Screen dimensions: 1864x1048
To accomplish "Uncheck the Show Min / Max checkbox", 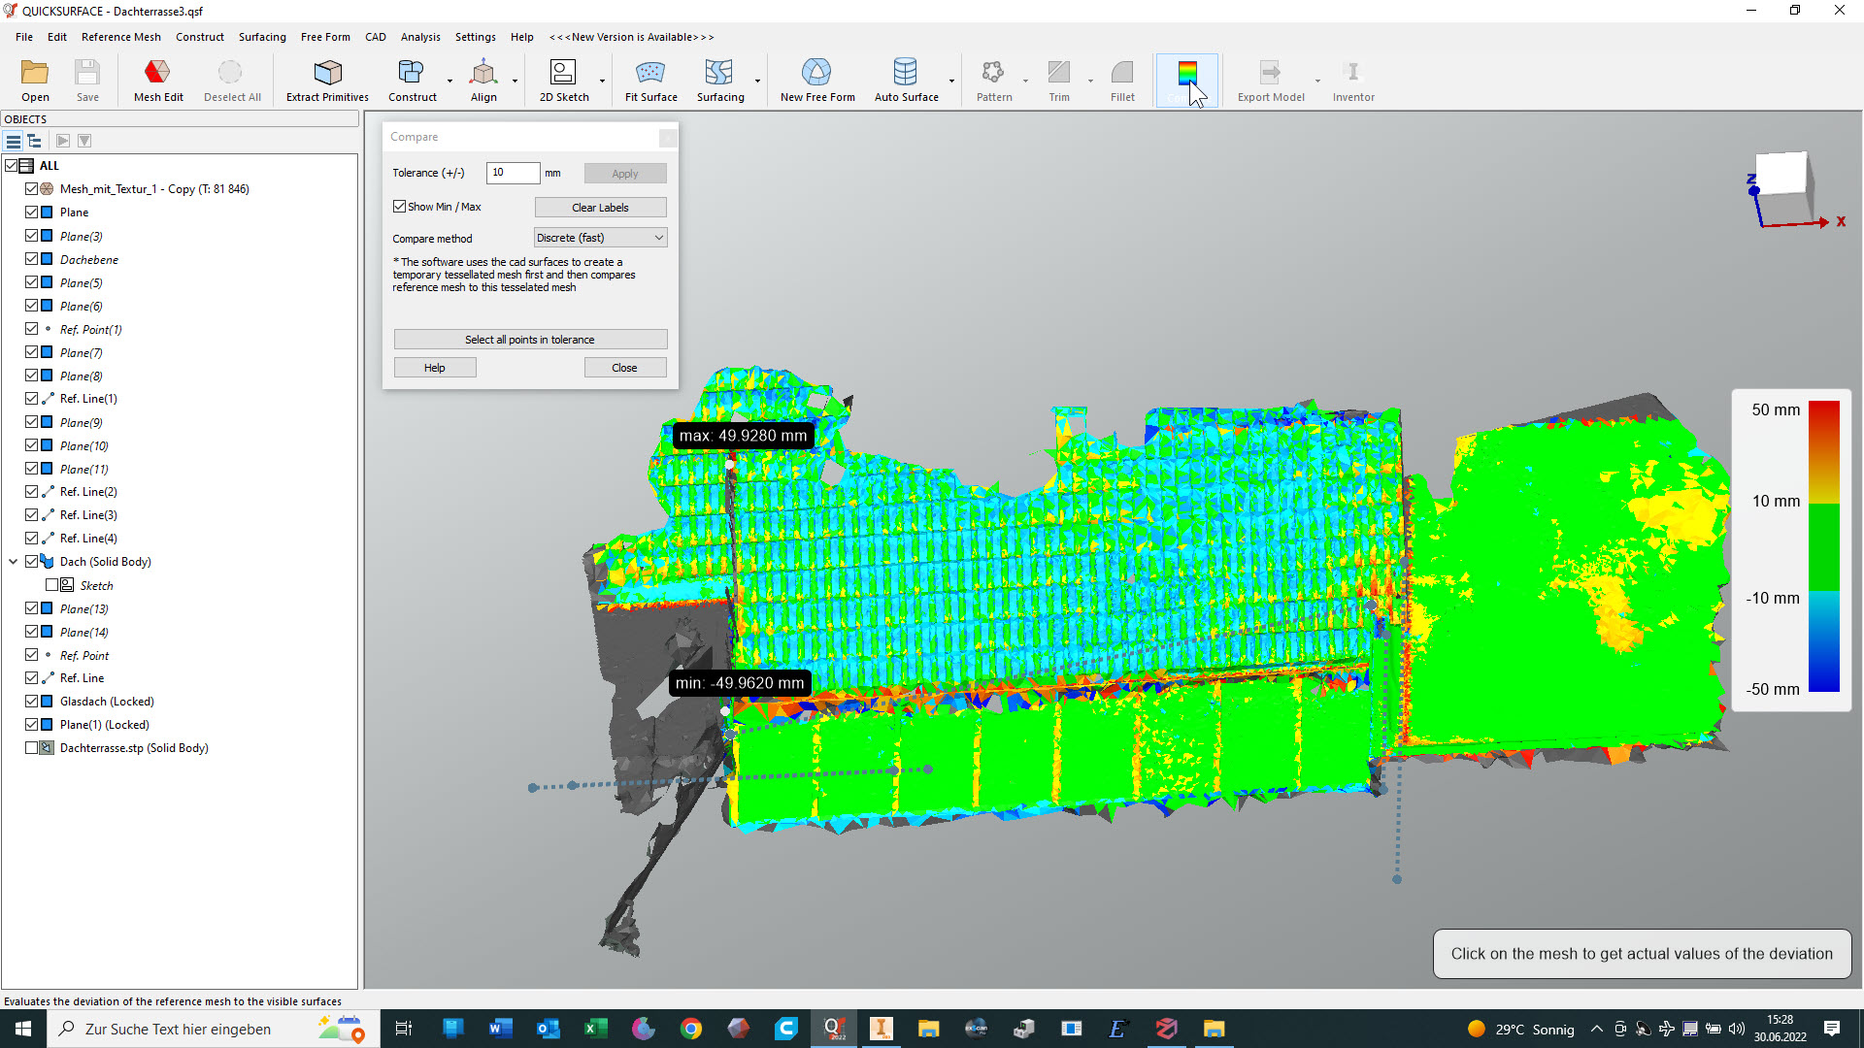I will tap(399, 207).
